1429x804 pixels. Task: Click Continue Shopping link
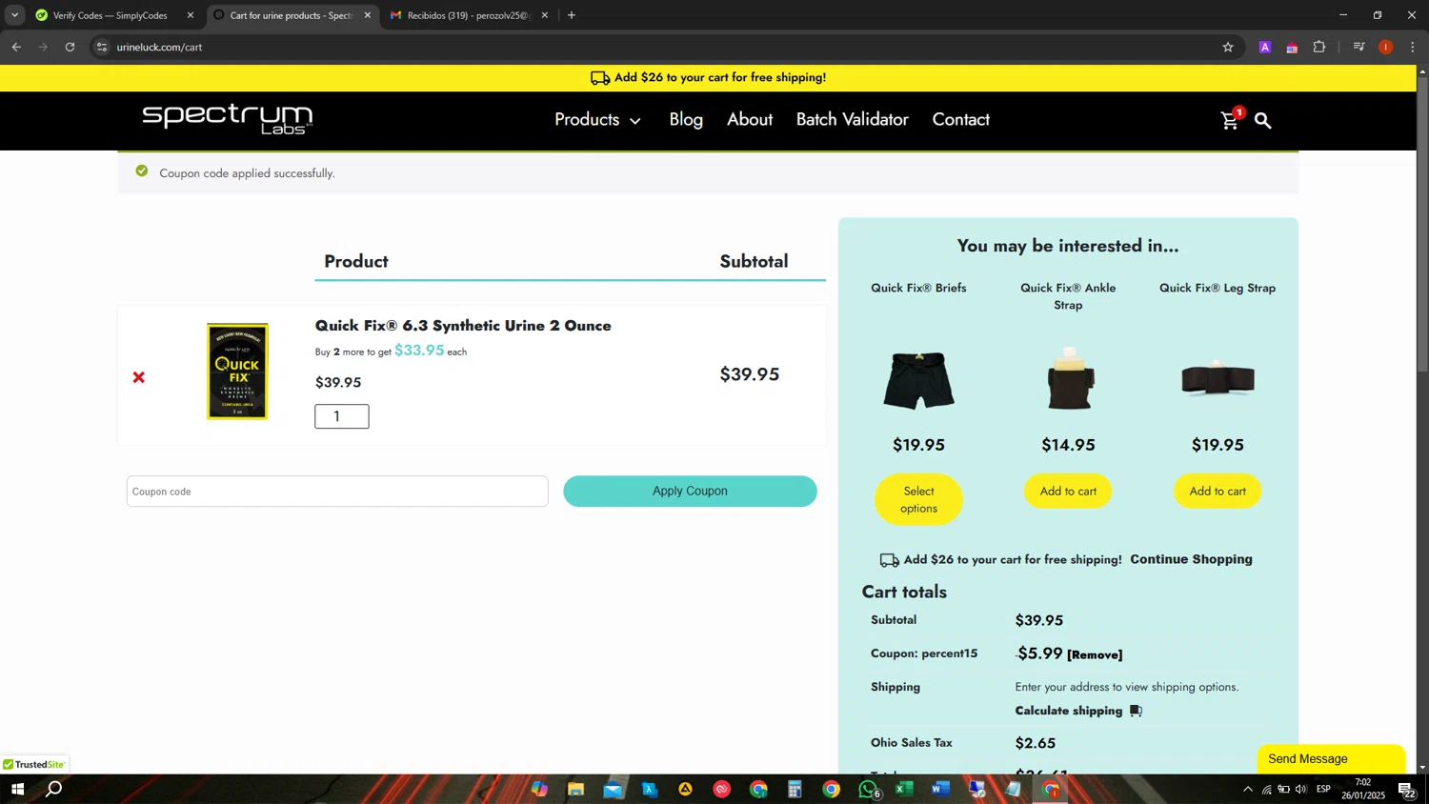(x=1191, y=559)
